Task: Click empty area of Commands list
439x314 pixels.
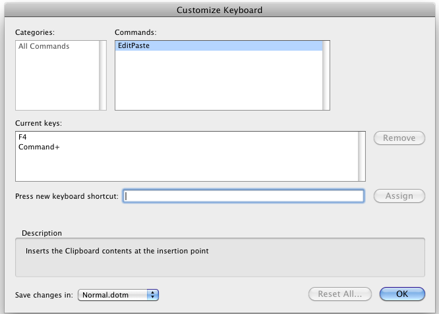Action: coord(219,80)
